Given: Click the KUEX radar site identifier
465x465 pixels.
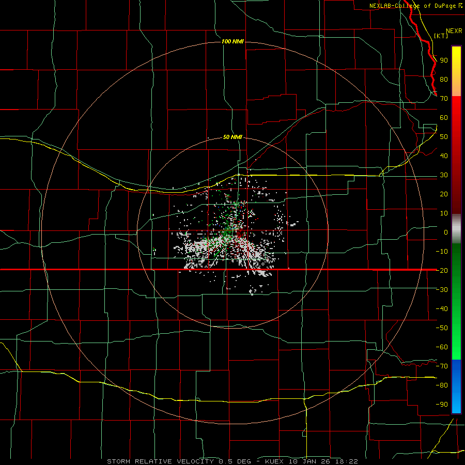Looking at the screenshot, I should pyautogui.click(x=274, y=461).
